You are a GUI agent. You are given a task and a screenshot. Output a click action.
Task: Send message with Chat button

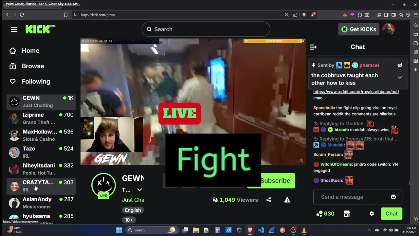coord(392,214)
